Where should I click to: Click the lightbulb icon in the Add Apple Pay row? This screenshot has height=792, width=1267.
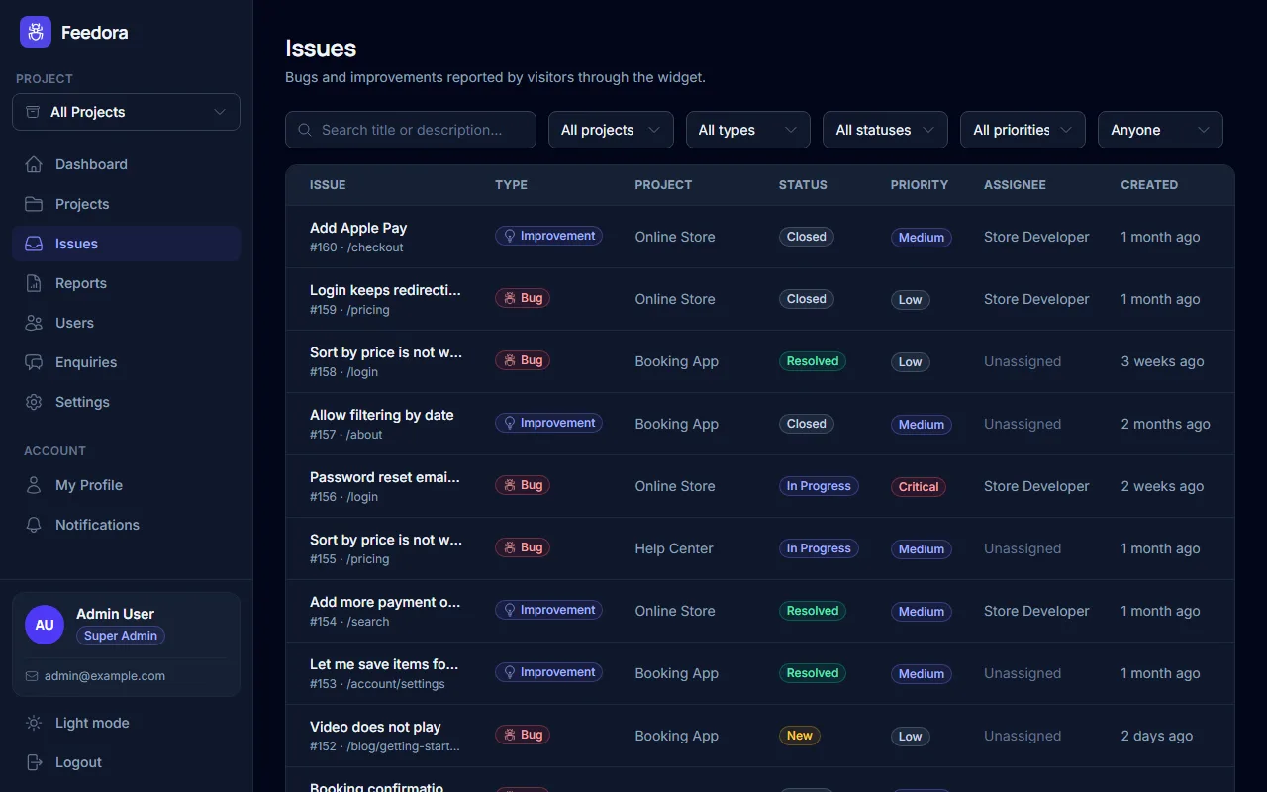[510, 236]
